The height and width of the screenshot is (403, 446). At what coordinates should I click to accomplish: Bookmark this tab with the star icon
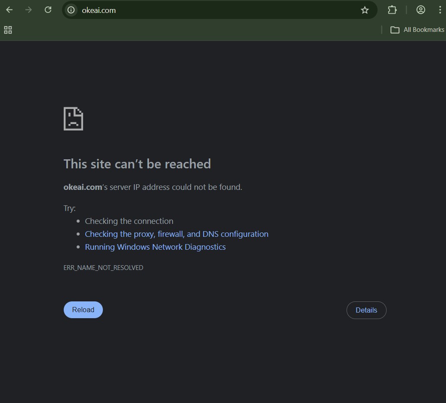[x=365, y=10]
